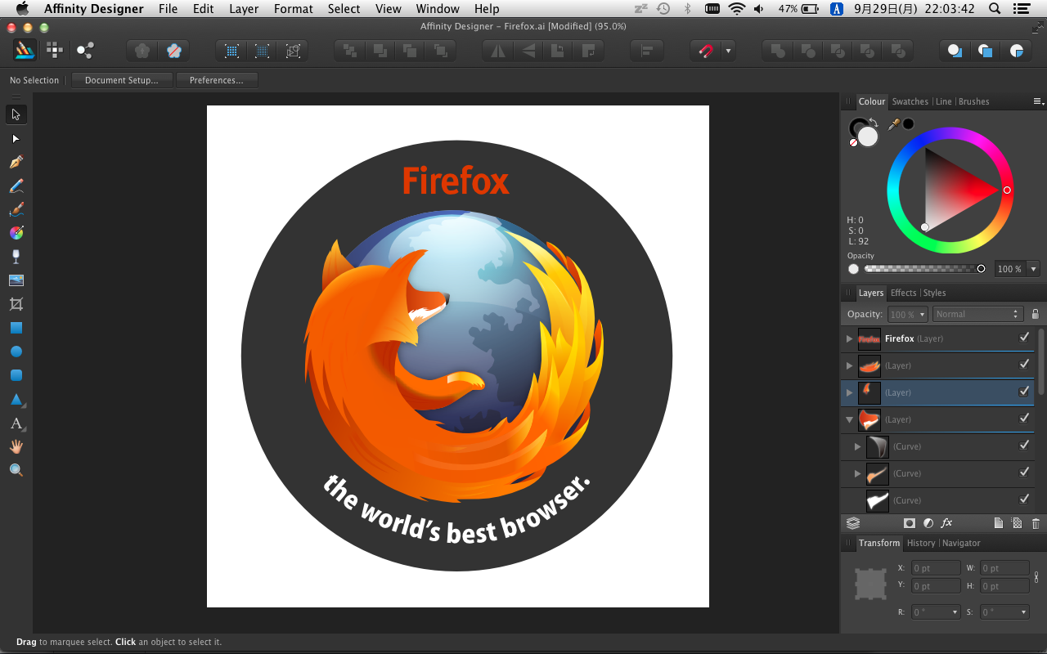Open layer effects fx button
The image size is (1047, 654).
click(x=947, y=523)
